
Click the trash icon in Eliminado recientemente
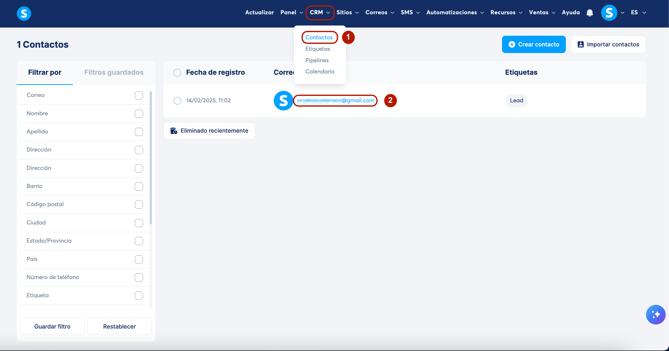point(173,131)
